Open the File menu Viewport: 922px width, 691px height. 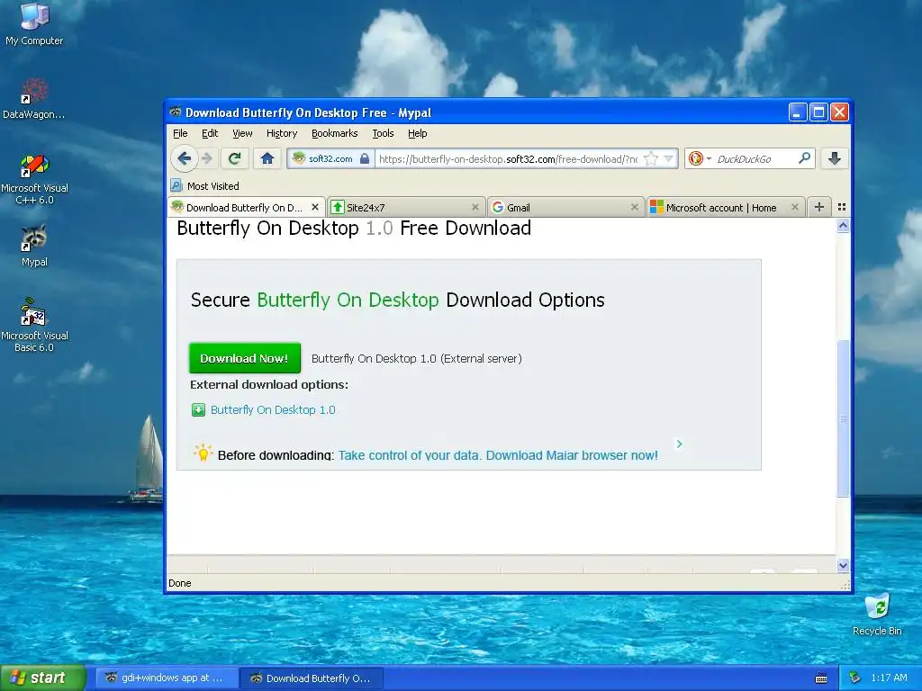tap(180, 133)
